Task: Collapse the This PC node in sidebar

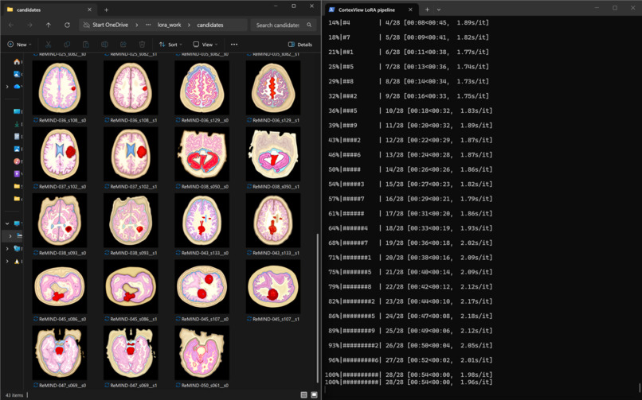Action: click(x=7, y=223)
